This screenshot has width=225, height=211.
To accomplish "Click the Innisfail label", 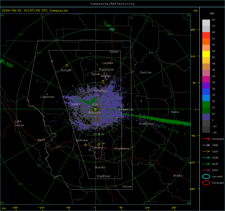I will pyautogui.click(x=101, y=91).
